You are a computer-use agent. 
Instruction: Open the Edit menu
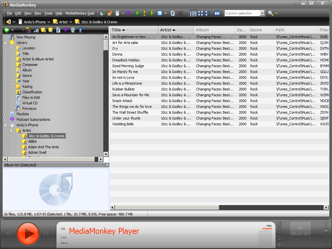tap(18, 13)
